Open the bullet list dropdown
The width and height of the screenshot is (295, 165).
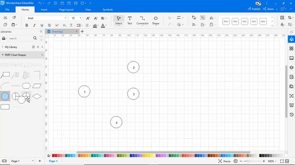pyautogui.click(x=79, y=25)
